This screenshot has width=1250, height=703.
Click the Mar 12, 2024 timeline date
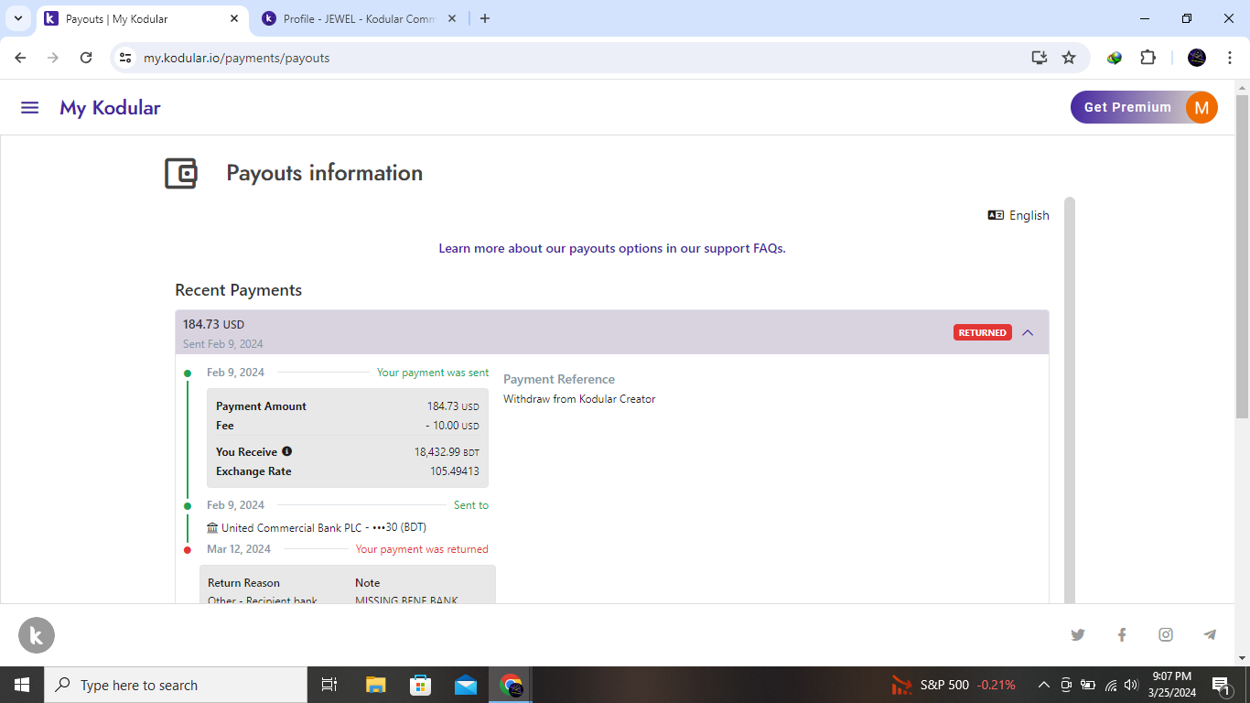239,549
